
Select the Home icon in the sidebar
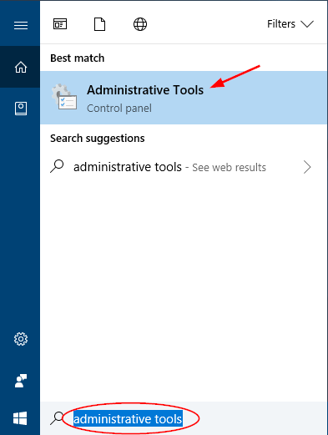[x=21, y=67]
